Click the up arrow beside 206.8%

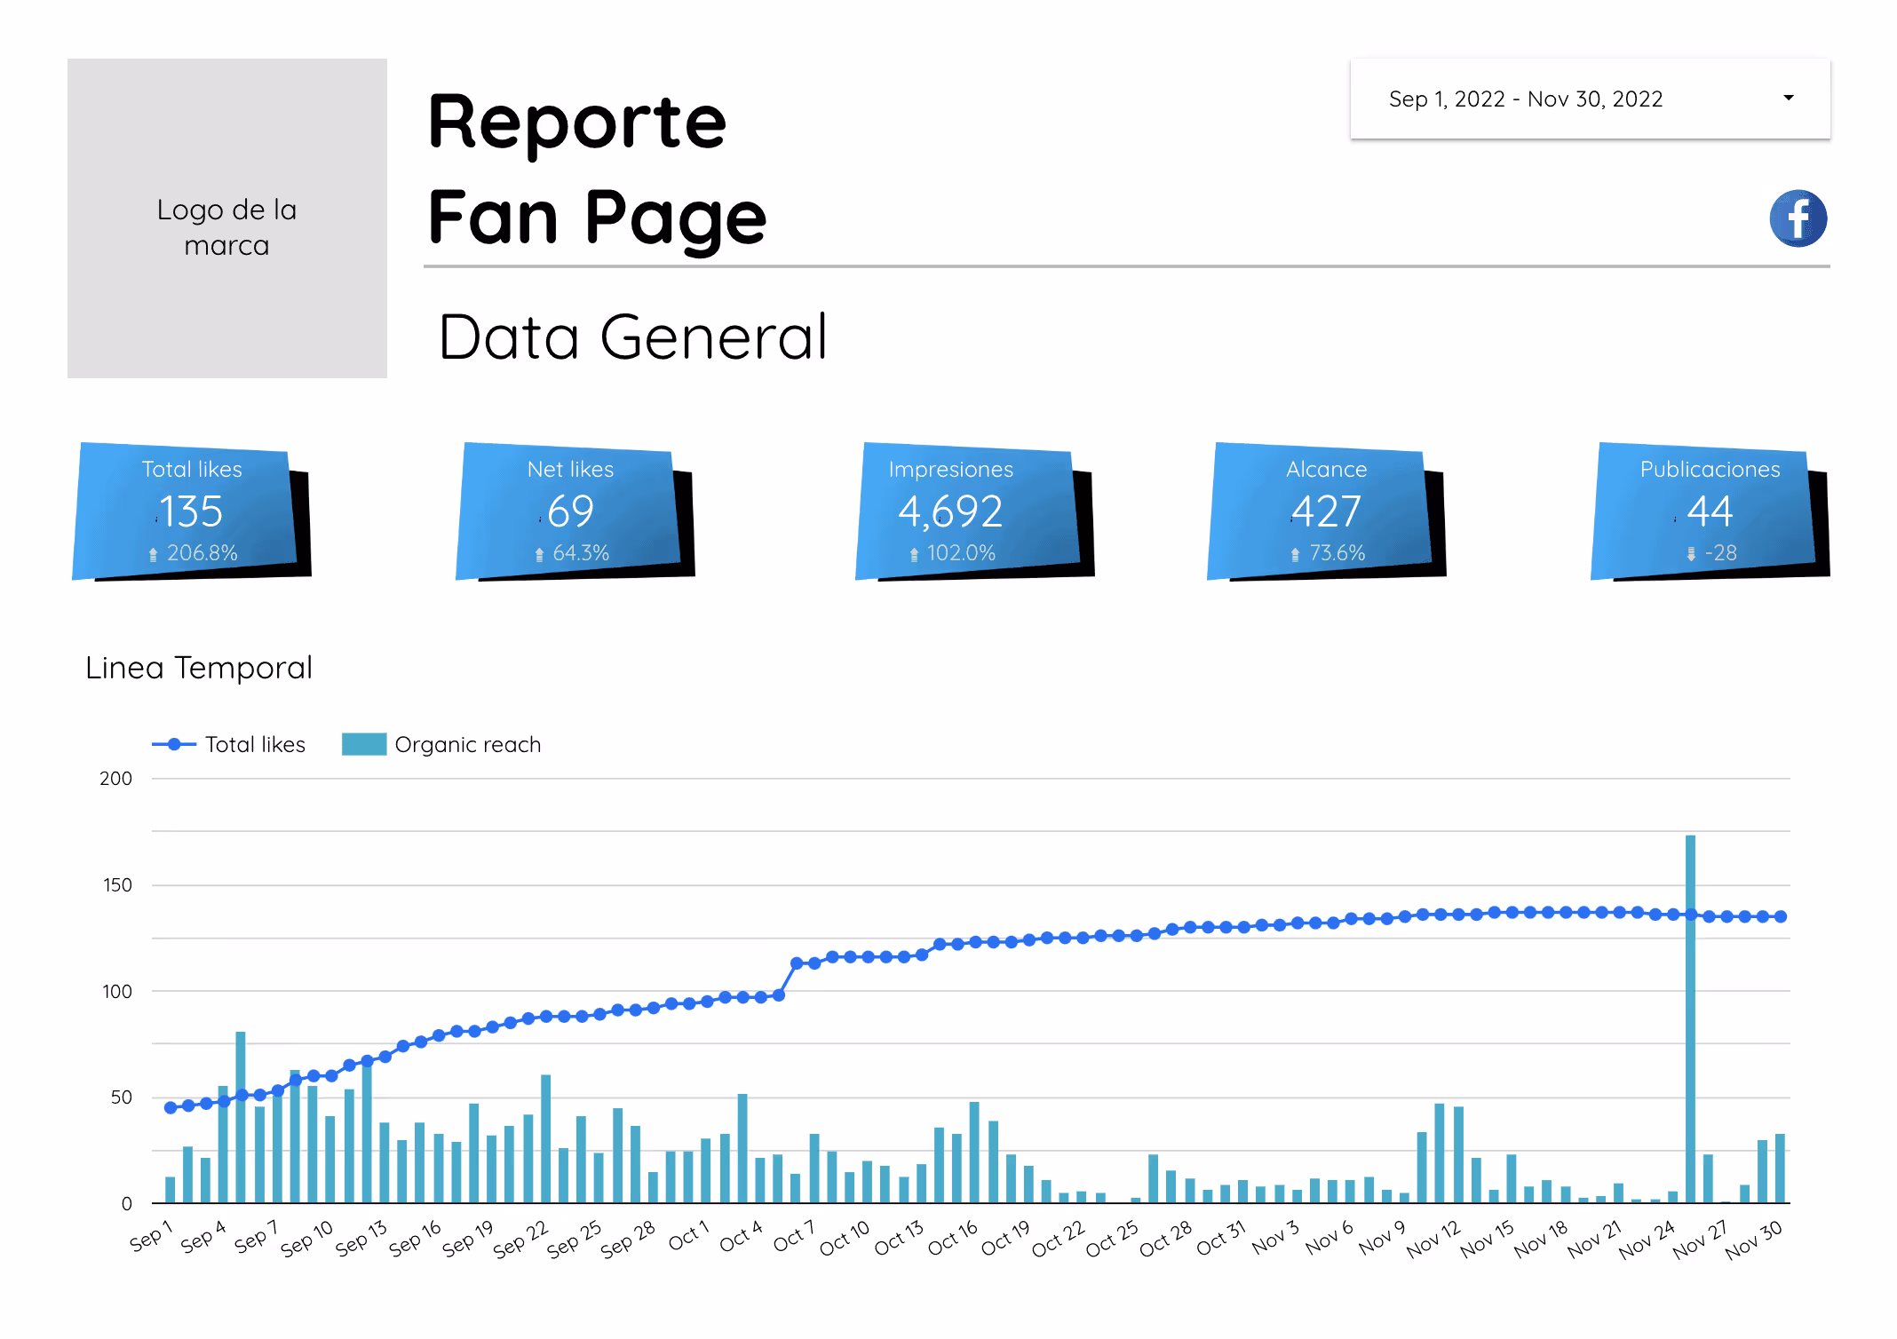click(x=153, y=554)
